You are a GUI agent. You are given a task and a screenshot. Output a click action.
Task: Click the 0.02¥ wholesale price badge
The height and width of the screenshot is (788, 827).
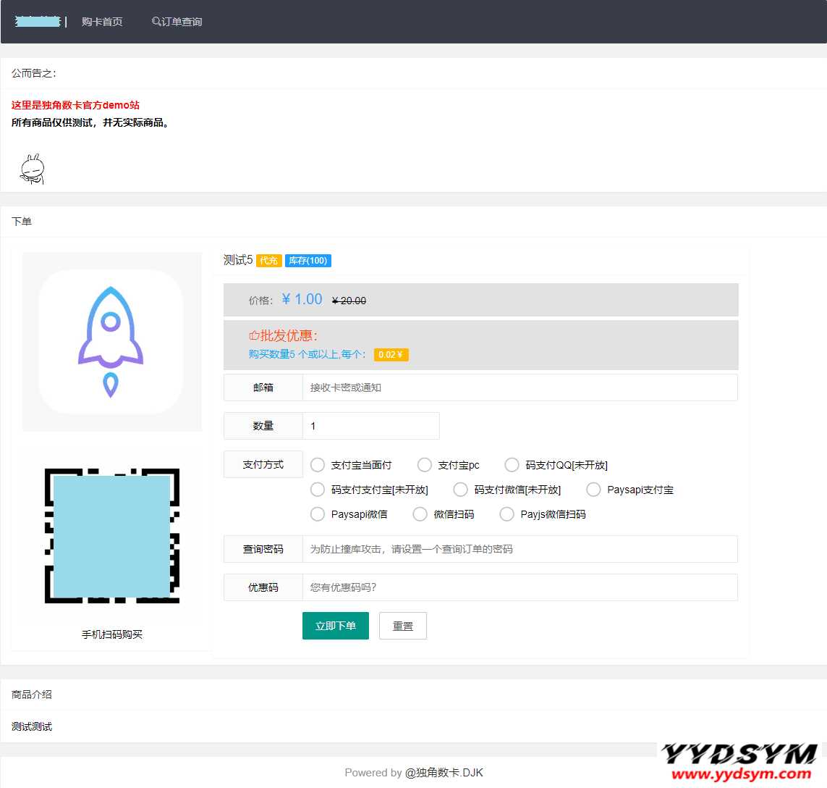[391, 355]
